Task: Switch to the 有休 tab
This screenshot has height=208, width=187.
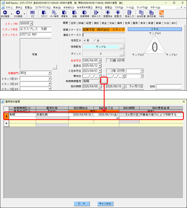Action: 143,23
